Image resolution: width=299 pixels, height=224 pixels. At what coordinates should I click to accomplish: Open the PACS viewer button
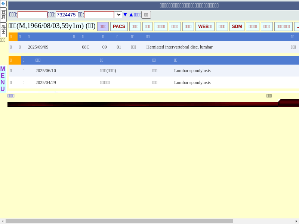click(x=119, y=27)
